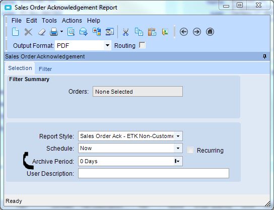The height and width of the screenshot is (210, 274).
Task: Click the eraser Clear icon
Action: (42, 32)
